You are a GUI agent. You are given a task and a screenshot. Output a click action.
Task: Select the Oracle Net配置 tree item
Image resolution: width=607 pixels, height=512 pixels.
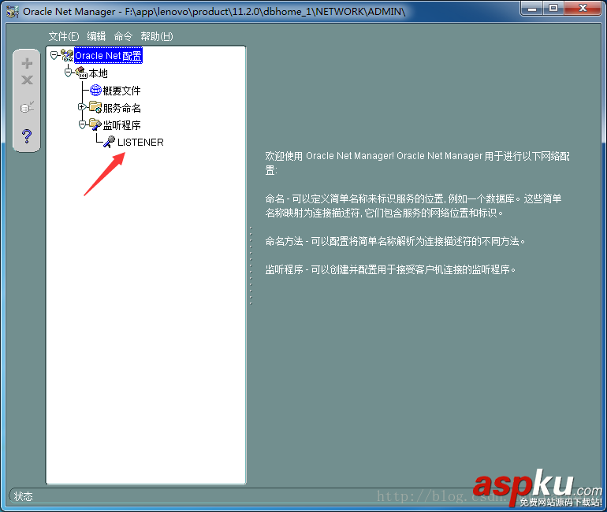click(x=109, y=56)
